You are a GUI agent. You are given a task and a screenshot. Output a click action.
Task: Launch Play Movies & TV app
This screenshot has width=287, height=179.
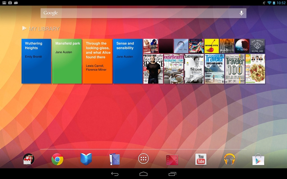point(172,160)
